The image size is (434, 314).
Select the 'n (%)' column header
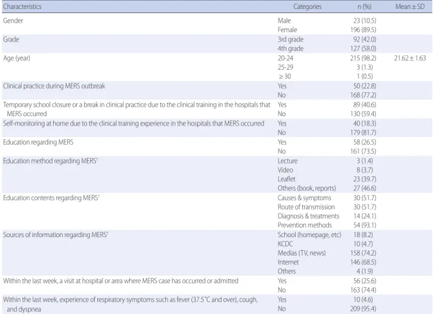[x=364, y=7]
